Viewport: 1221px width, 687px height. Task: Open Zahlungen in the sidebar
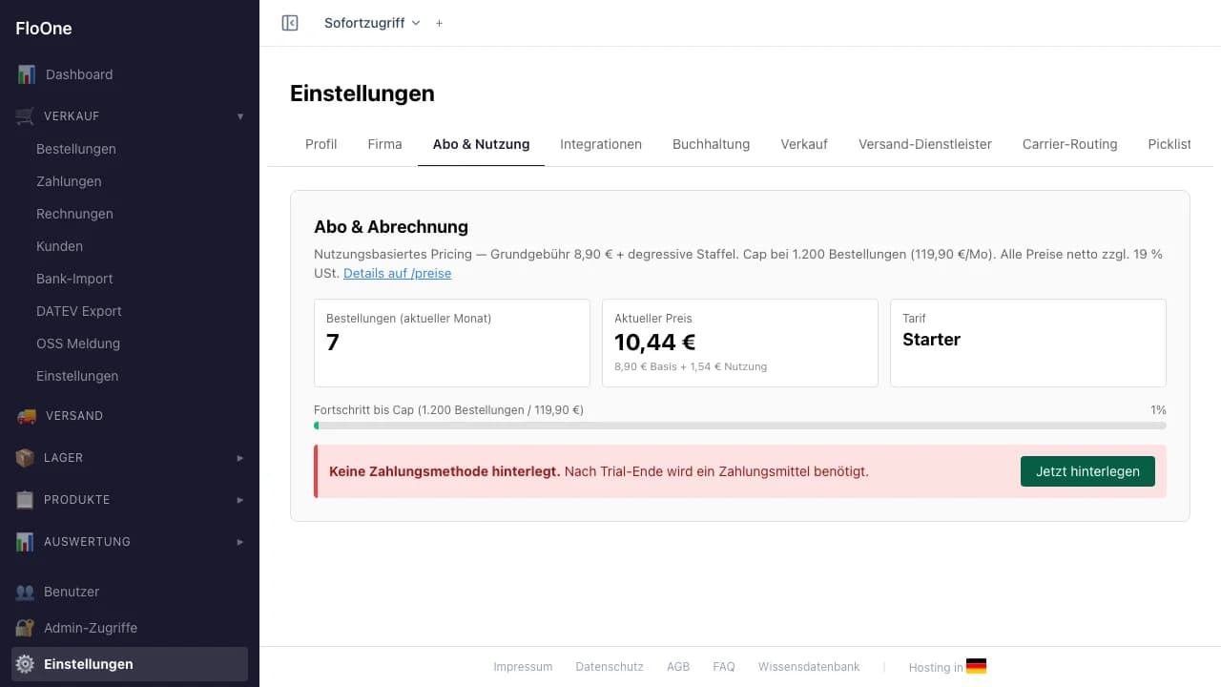tap(69, 181)
